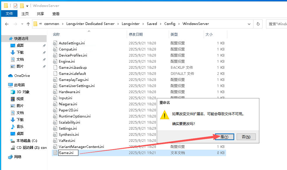Sort by 大小 column header
The width and height of the screenshot is (287, 170).
(x=209, y=35)
